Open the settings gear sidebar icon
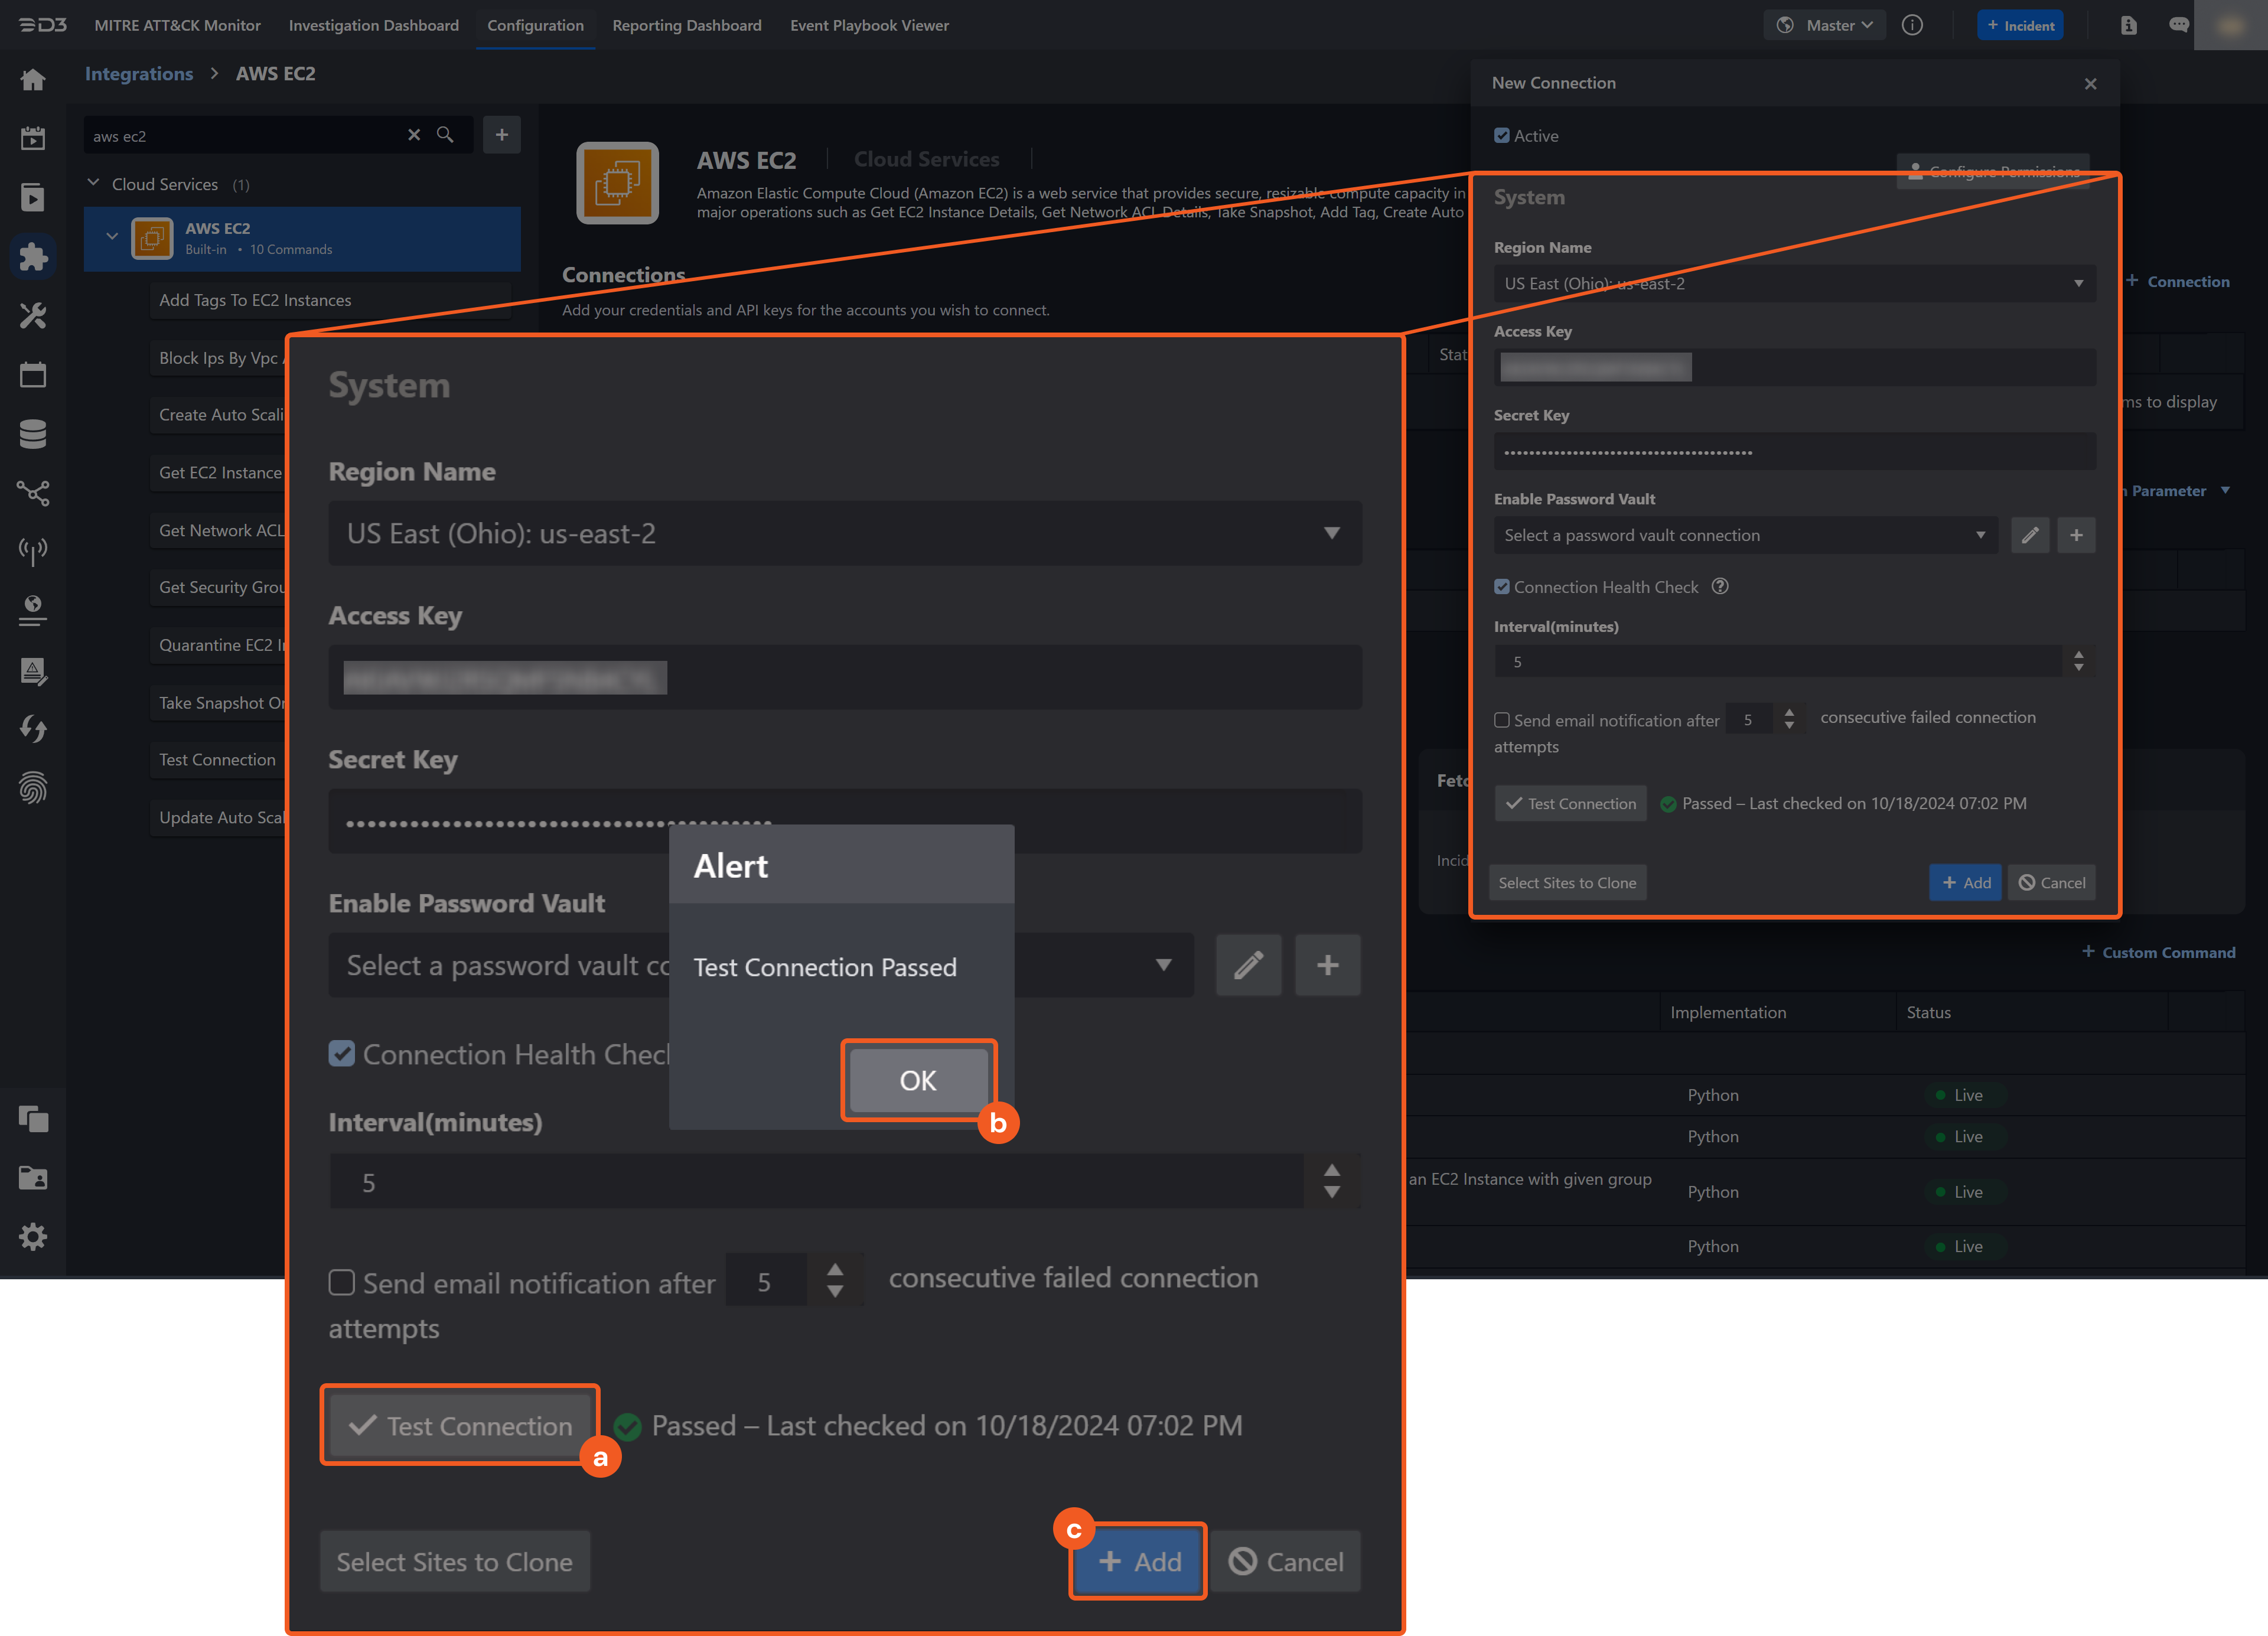Viewport: 2268px width, 1636px height. 33,1237
